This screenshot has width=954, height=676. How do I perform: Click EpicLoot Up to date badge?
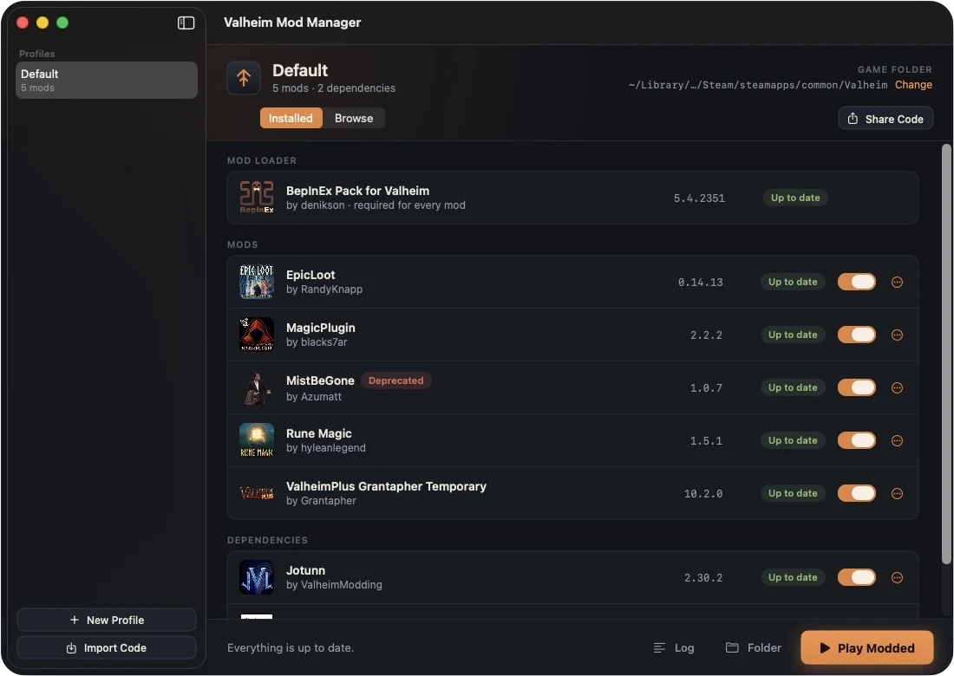[x=793, y=282]
